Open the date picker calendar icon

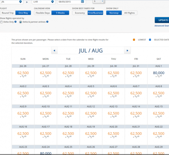82,2
